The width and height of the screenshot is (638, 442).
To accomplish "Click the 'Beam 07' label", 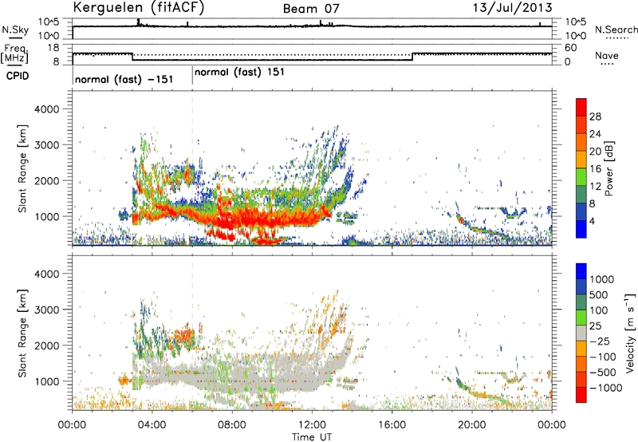I will click(311, 9).
